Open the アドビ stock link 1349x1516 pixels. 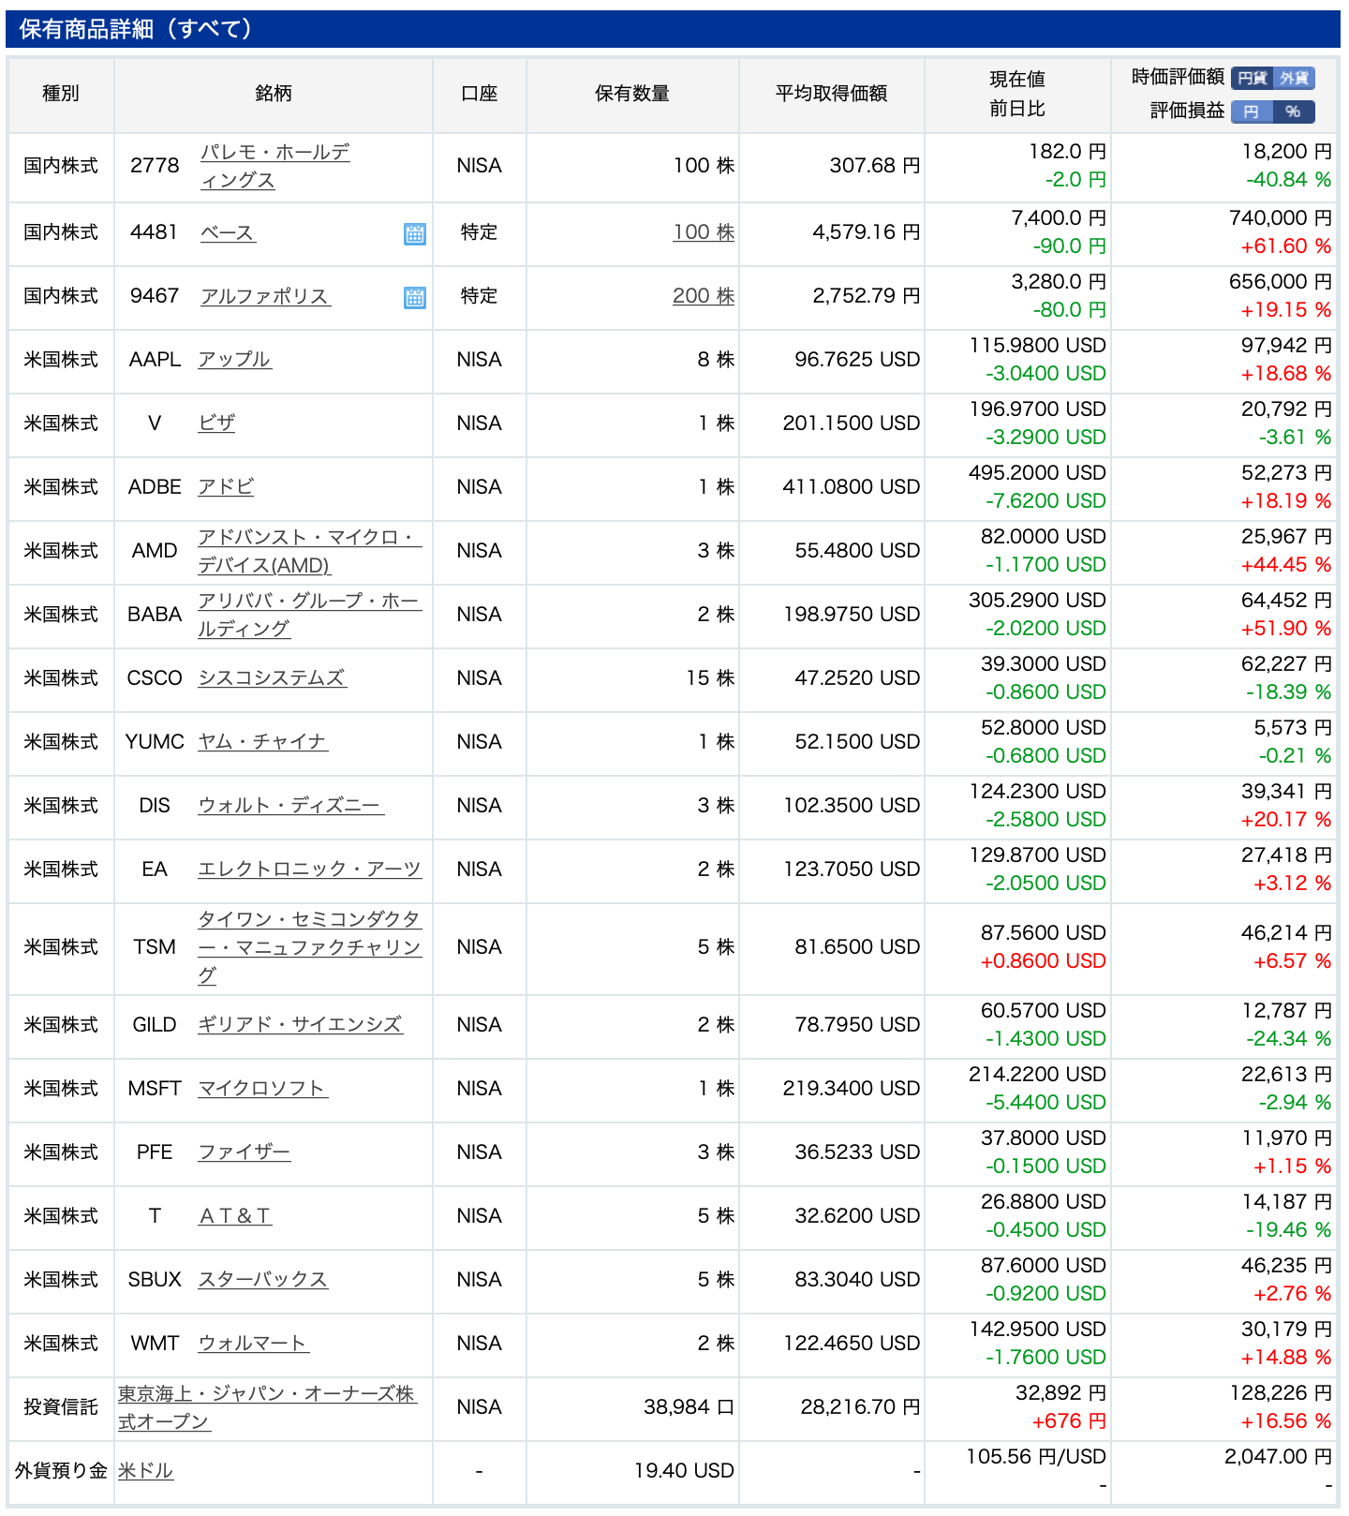[x=226, y=487]
